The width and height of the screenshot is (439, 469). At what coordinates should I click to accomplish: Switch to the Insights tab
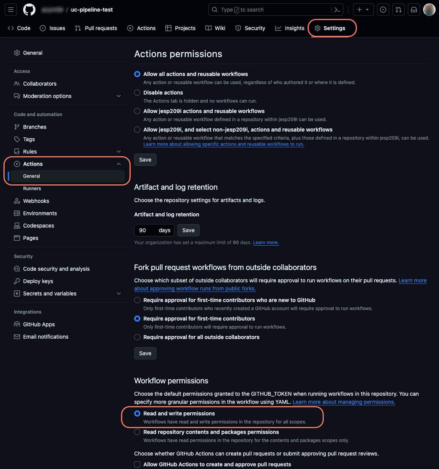click(290, 28)
